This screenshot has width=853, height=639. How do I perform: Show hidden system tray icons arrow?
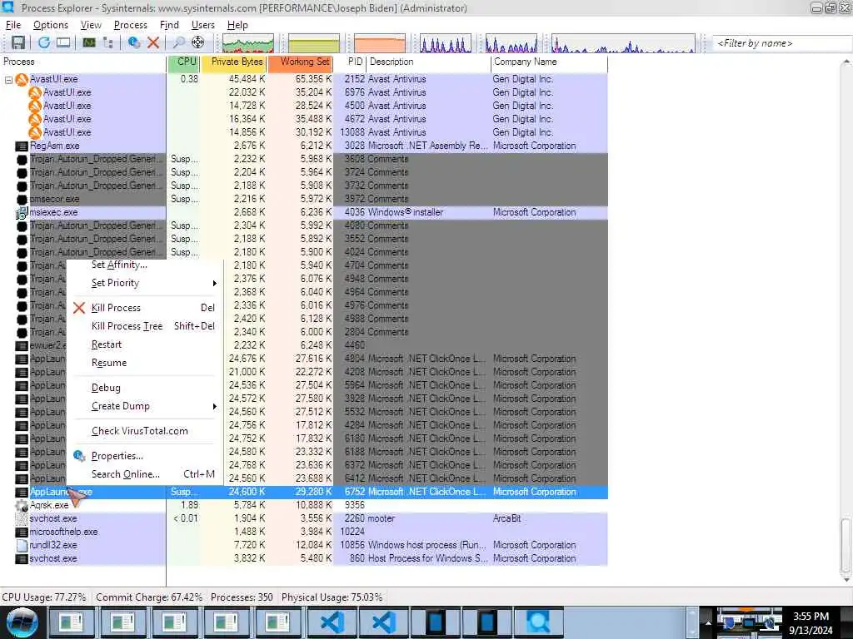pyautogui.click(x=708, y=622)
